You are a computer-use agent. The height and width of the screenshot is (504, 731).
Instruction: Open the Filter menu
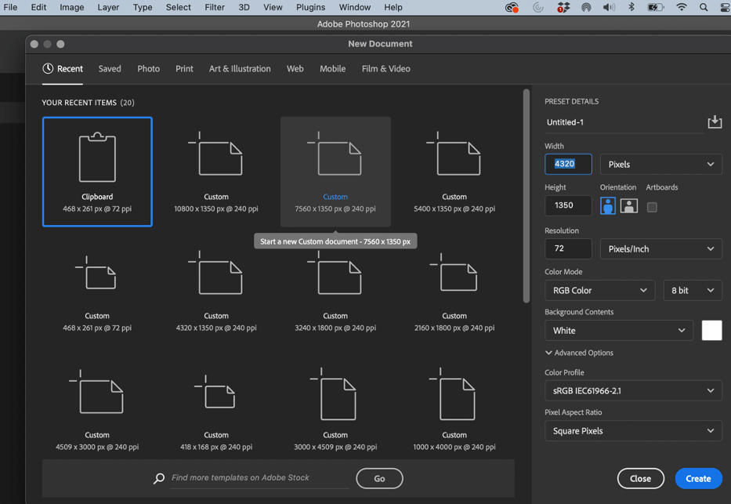coord(215,7)
